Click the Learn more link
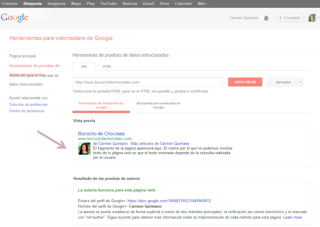 [292, 217]
